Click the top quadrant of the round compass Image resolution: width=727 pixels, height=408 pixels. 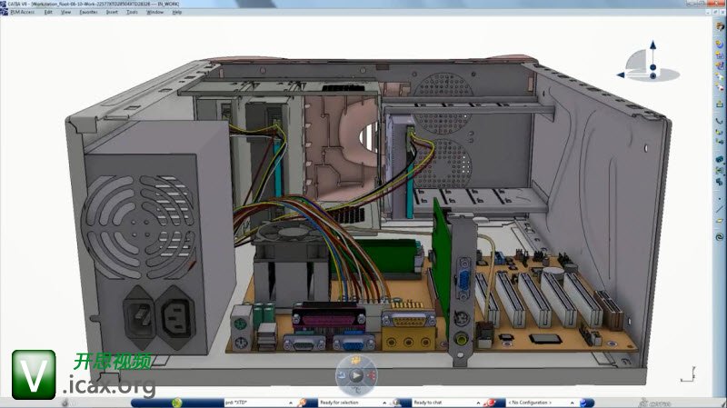(356, 361)
